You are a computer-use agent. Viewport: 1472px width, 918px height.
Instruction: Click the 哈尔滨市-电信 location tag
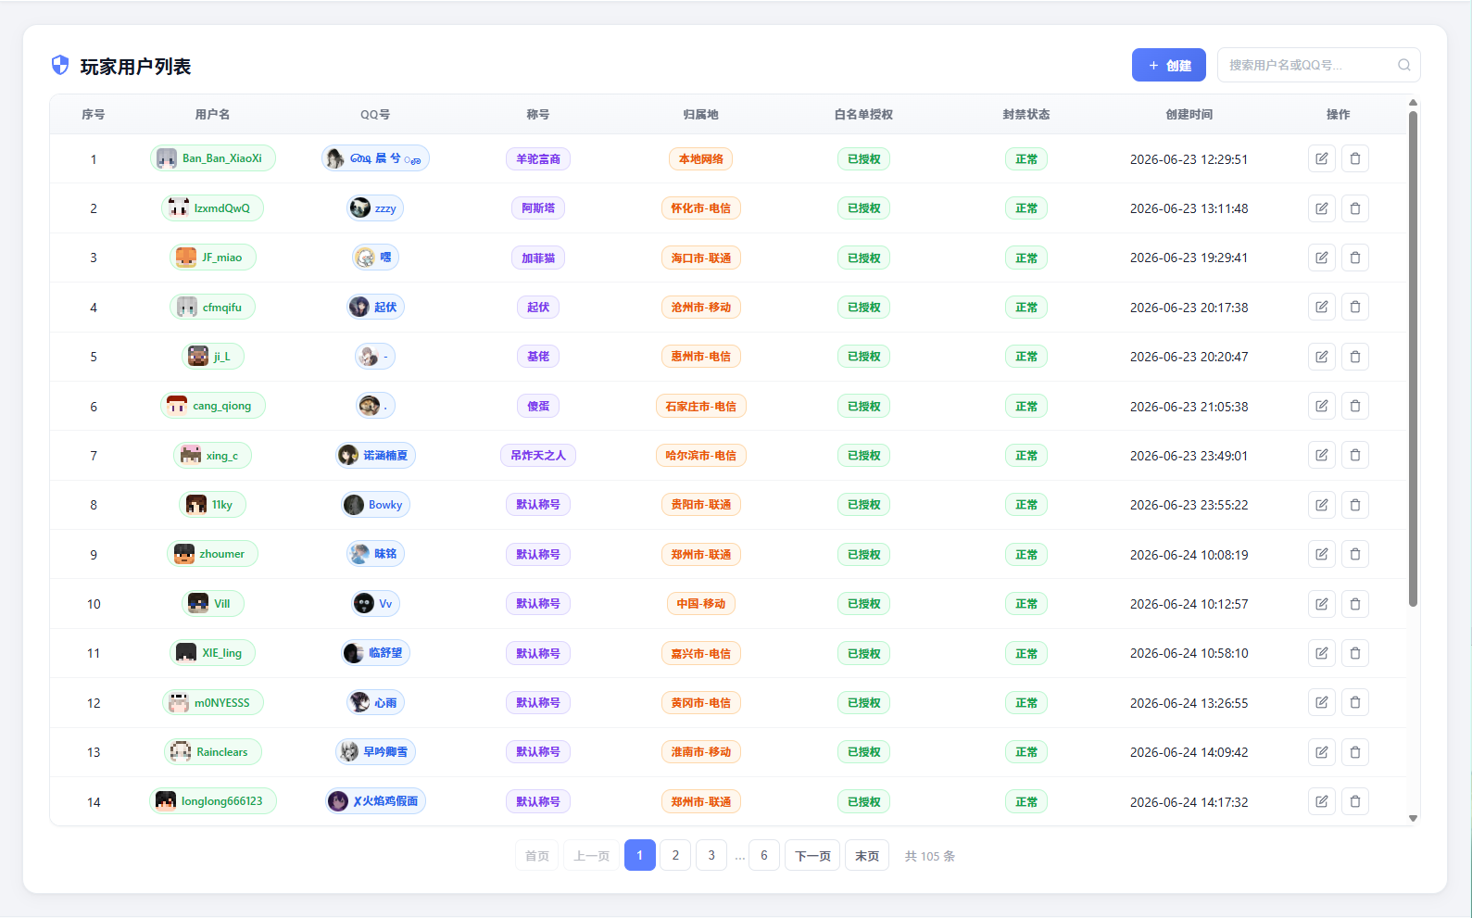coord(701,455)
